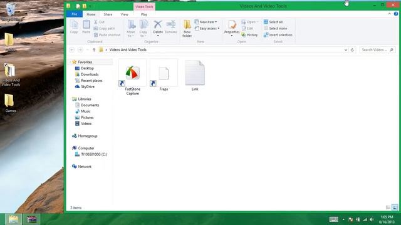Click the Forward navigation arrow
The height and width of the screenshot is (225, 401).
(80, 50)
